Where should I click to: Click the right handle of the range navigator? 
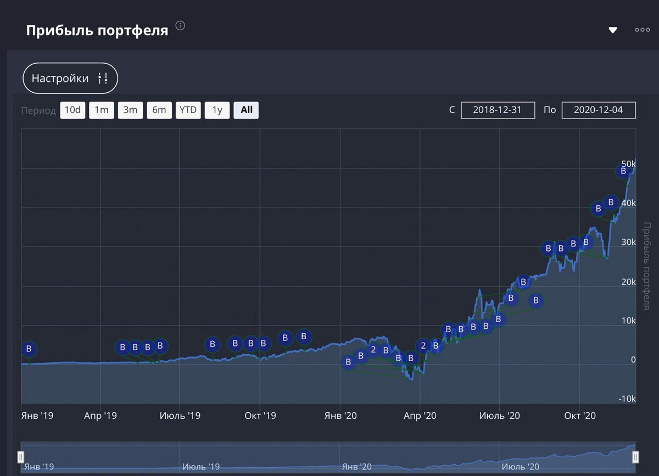(x=635, y=457)
